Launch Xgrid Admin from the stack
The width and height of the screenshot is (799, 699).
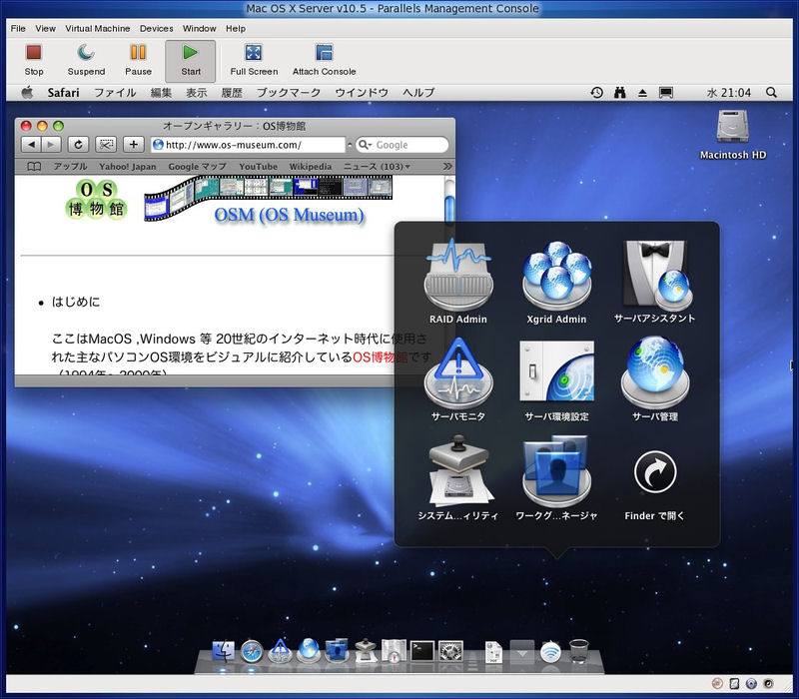[556, 282]
